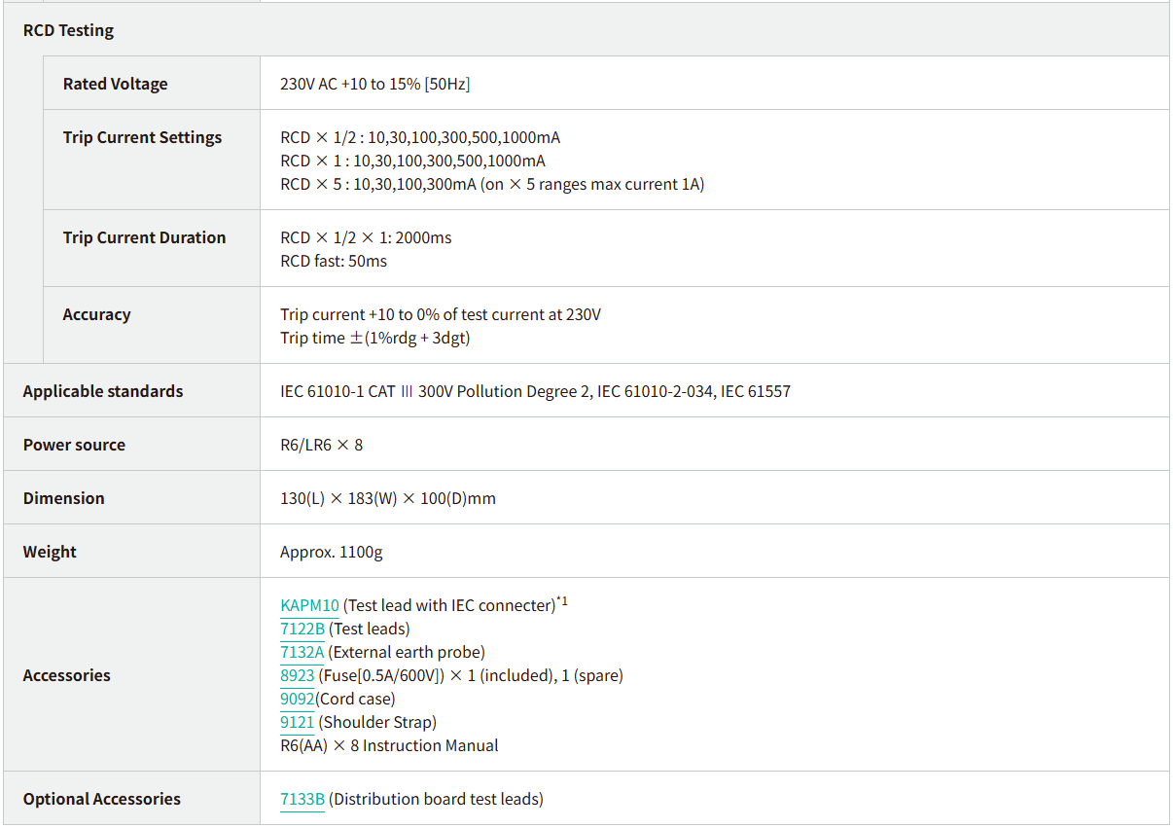Click the 'Approx. 1100g' weight value

331,552
